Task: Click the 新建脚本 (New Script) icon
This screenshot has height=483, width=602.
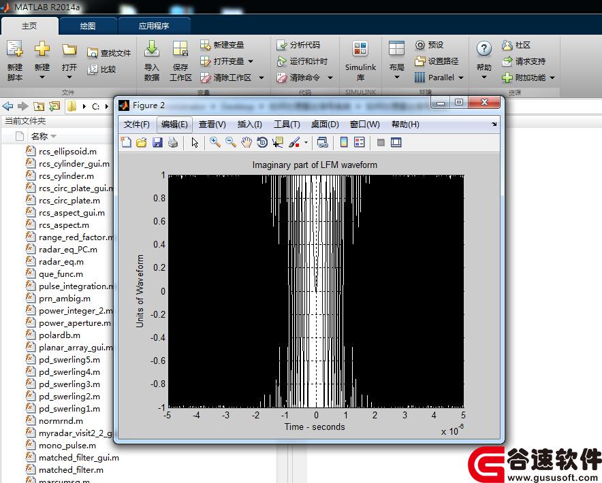Action: point(15,60)
